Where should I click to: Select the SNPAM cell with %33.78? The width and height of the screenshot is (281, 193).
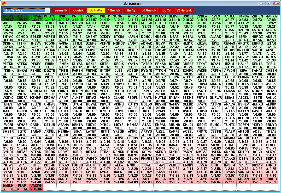36,18
